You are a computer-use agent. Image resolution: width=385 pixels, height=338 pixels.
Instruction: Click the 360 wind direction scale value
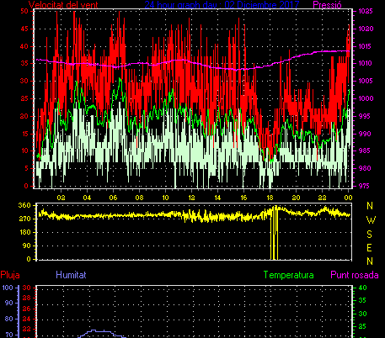pos(24,205)
